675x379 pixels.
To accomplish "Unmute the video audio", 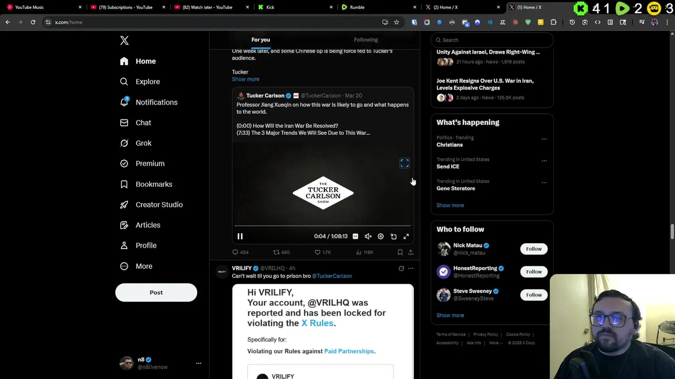I will (x=368, y=236).
